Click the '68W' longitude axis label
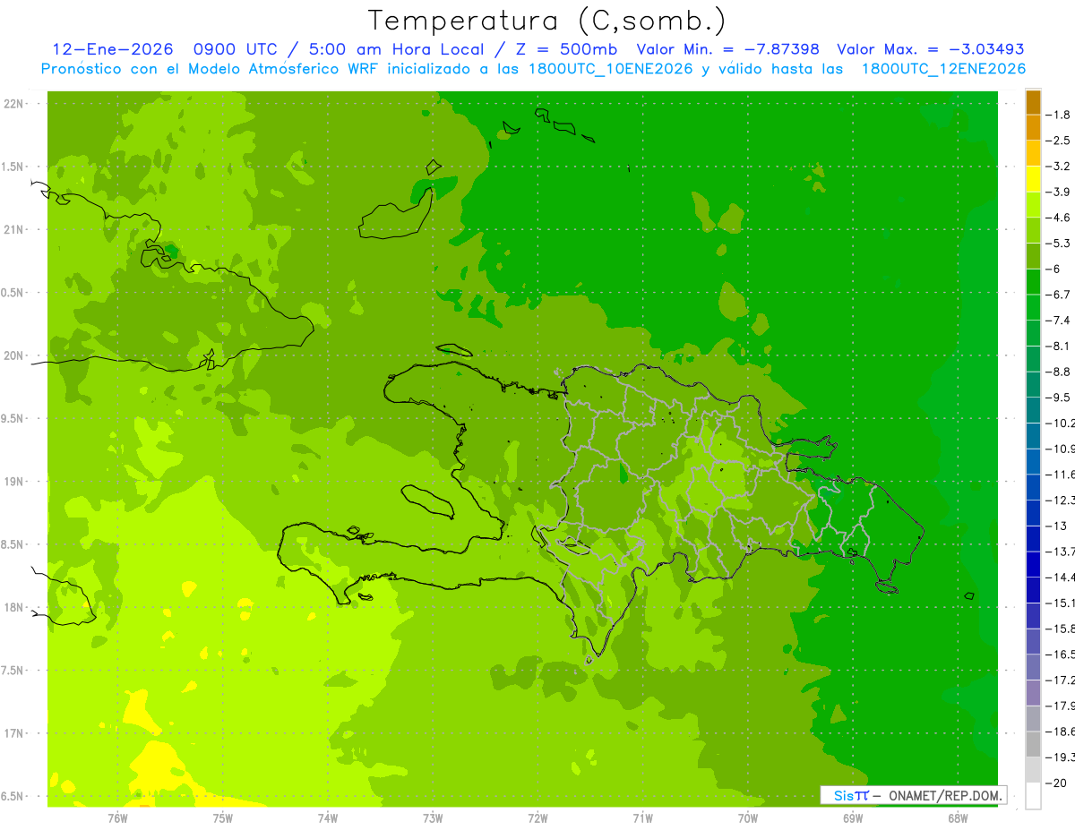 tap(958, 818)
